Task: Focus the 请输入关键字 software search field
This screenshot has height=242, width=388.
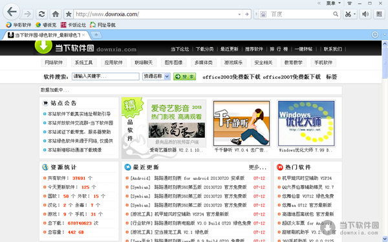Action: click(105, 76)
